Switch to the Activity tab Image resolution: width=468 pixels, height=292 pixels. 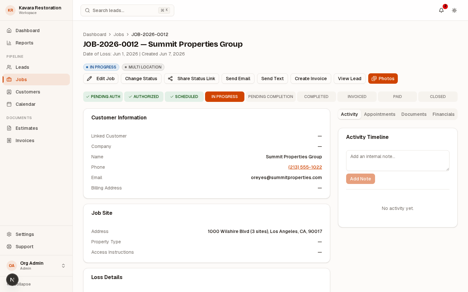349,114
